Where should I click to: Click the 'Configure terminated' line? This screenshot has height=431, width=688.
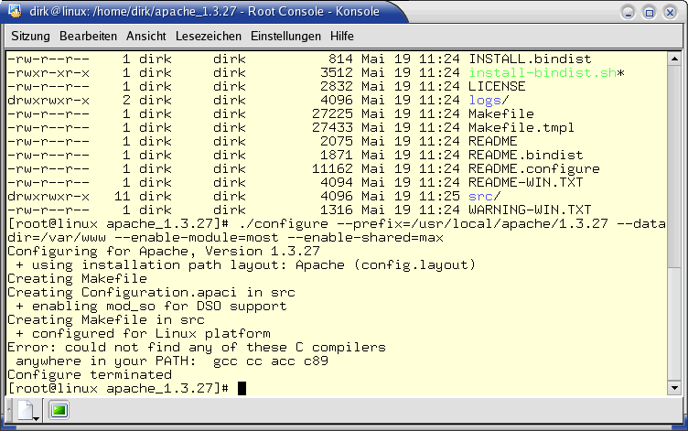[90, 375]
